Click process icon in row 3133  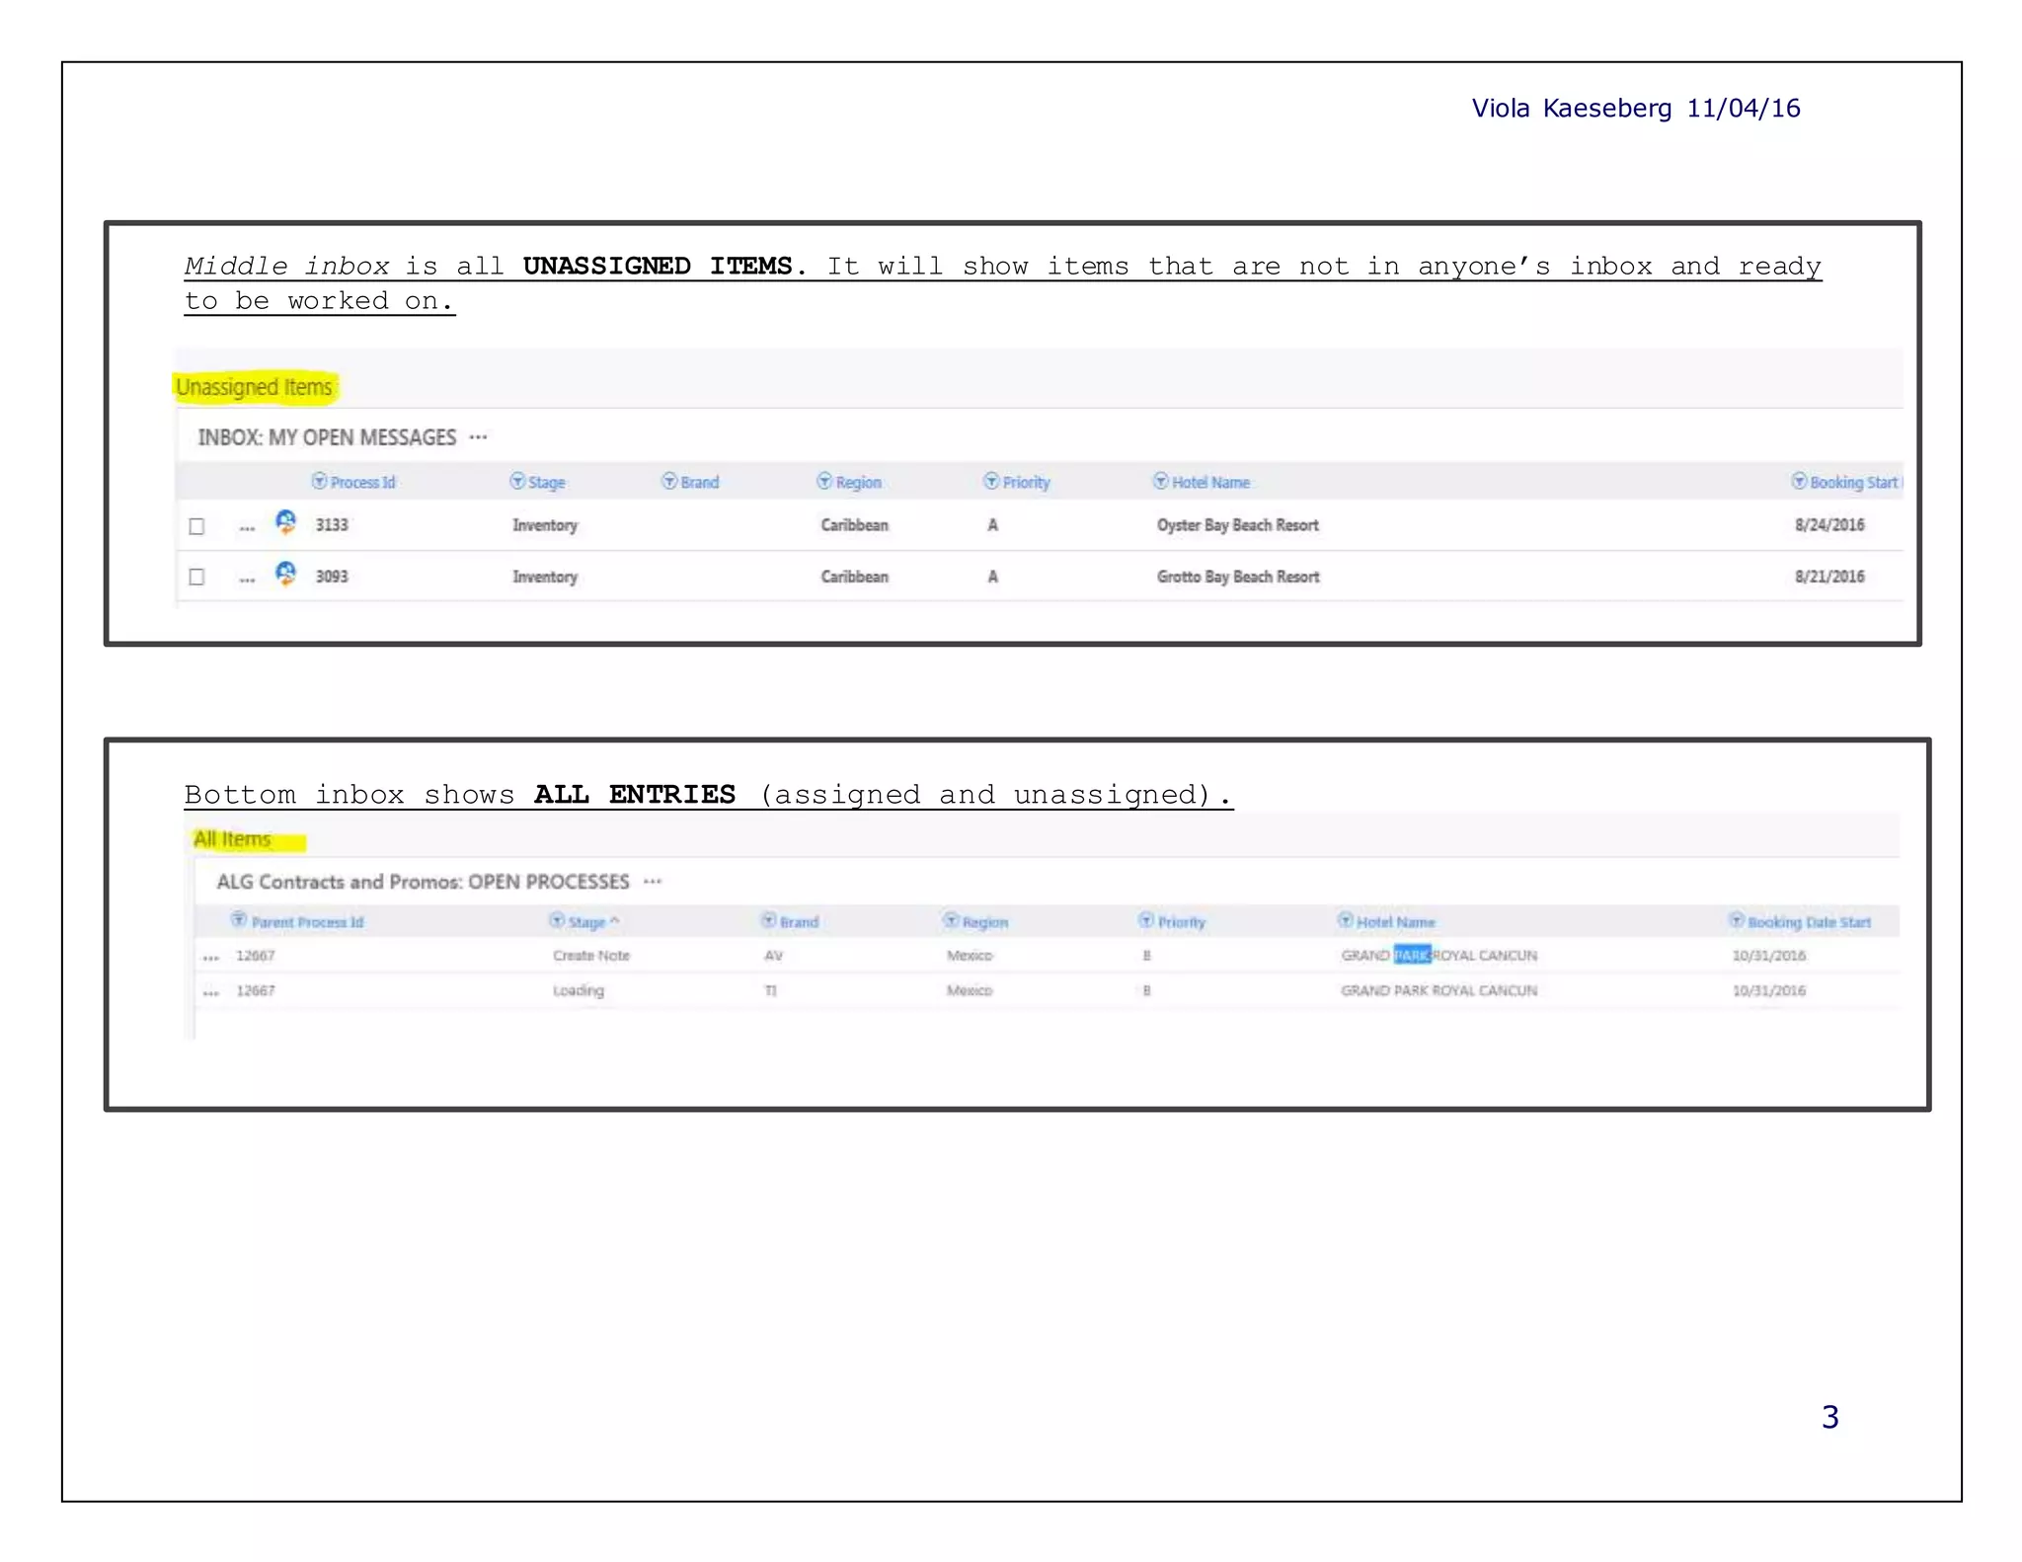[x=285, y=522]
